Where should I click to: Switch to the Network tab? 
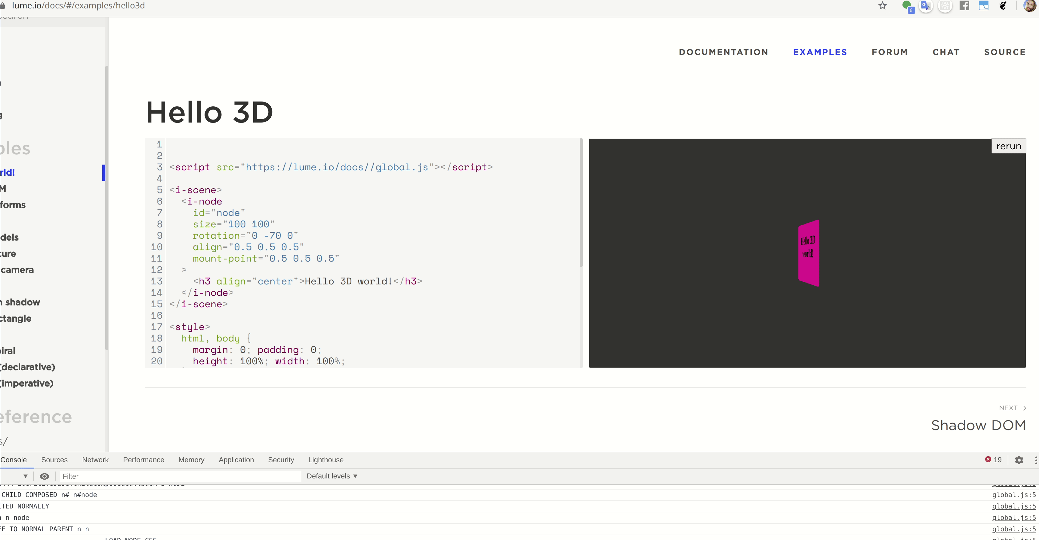click(x=95, y=460)
